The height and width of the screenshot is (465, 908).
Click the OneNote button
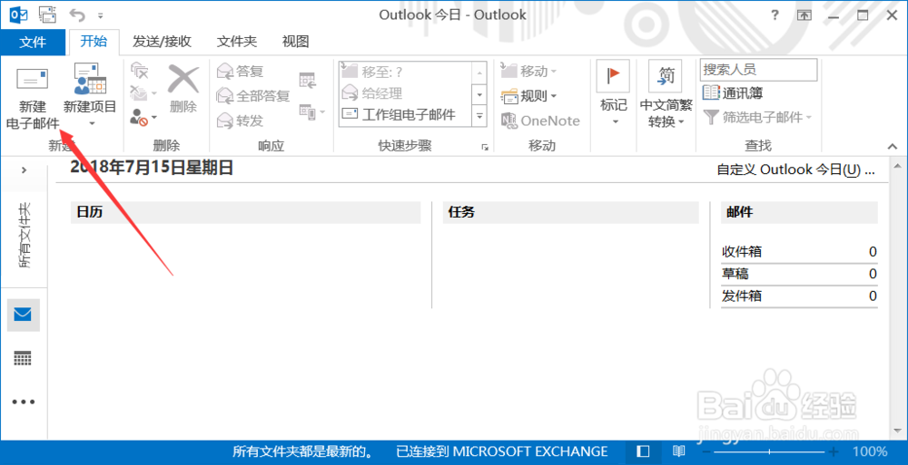pos(540,121)
